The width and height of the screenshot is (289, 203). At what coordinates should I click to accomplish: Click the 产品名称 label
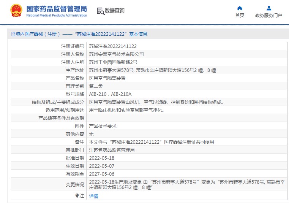(75, 78)
